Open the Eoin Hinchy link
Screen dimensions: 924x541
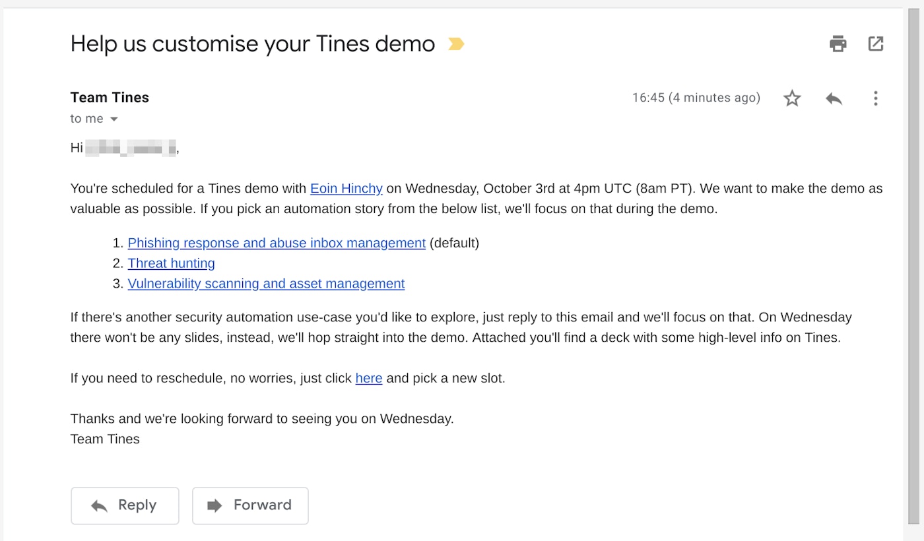pyautogui.click(x=346, y=189)
